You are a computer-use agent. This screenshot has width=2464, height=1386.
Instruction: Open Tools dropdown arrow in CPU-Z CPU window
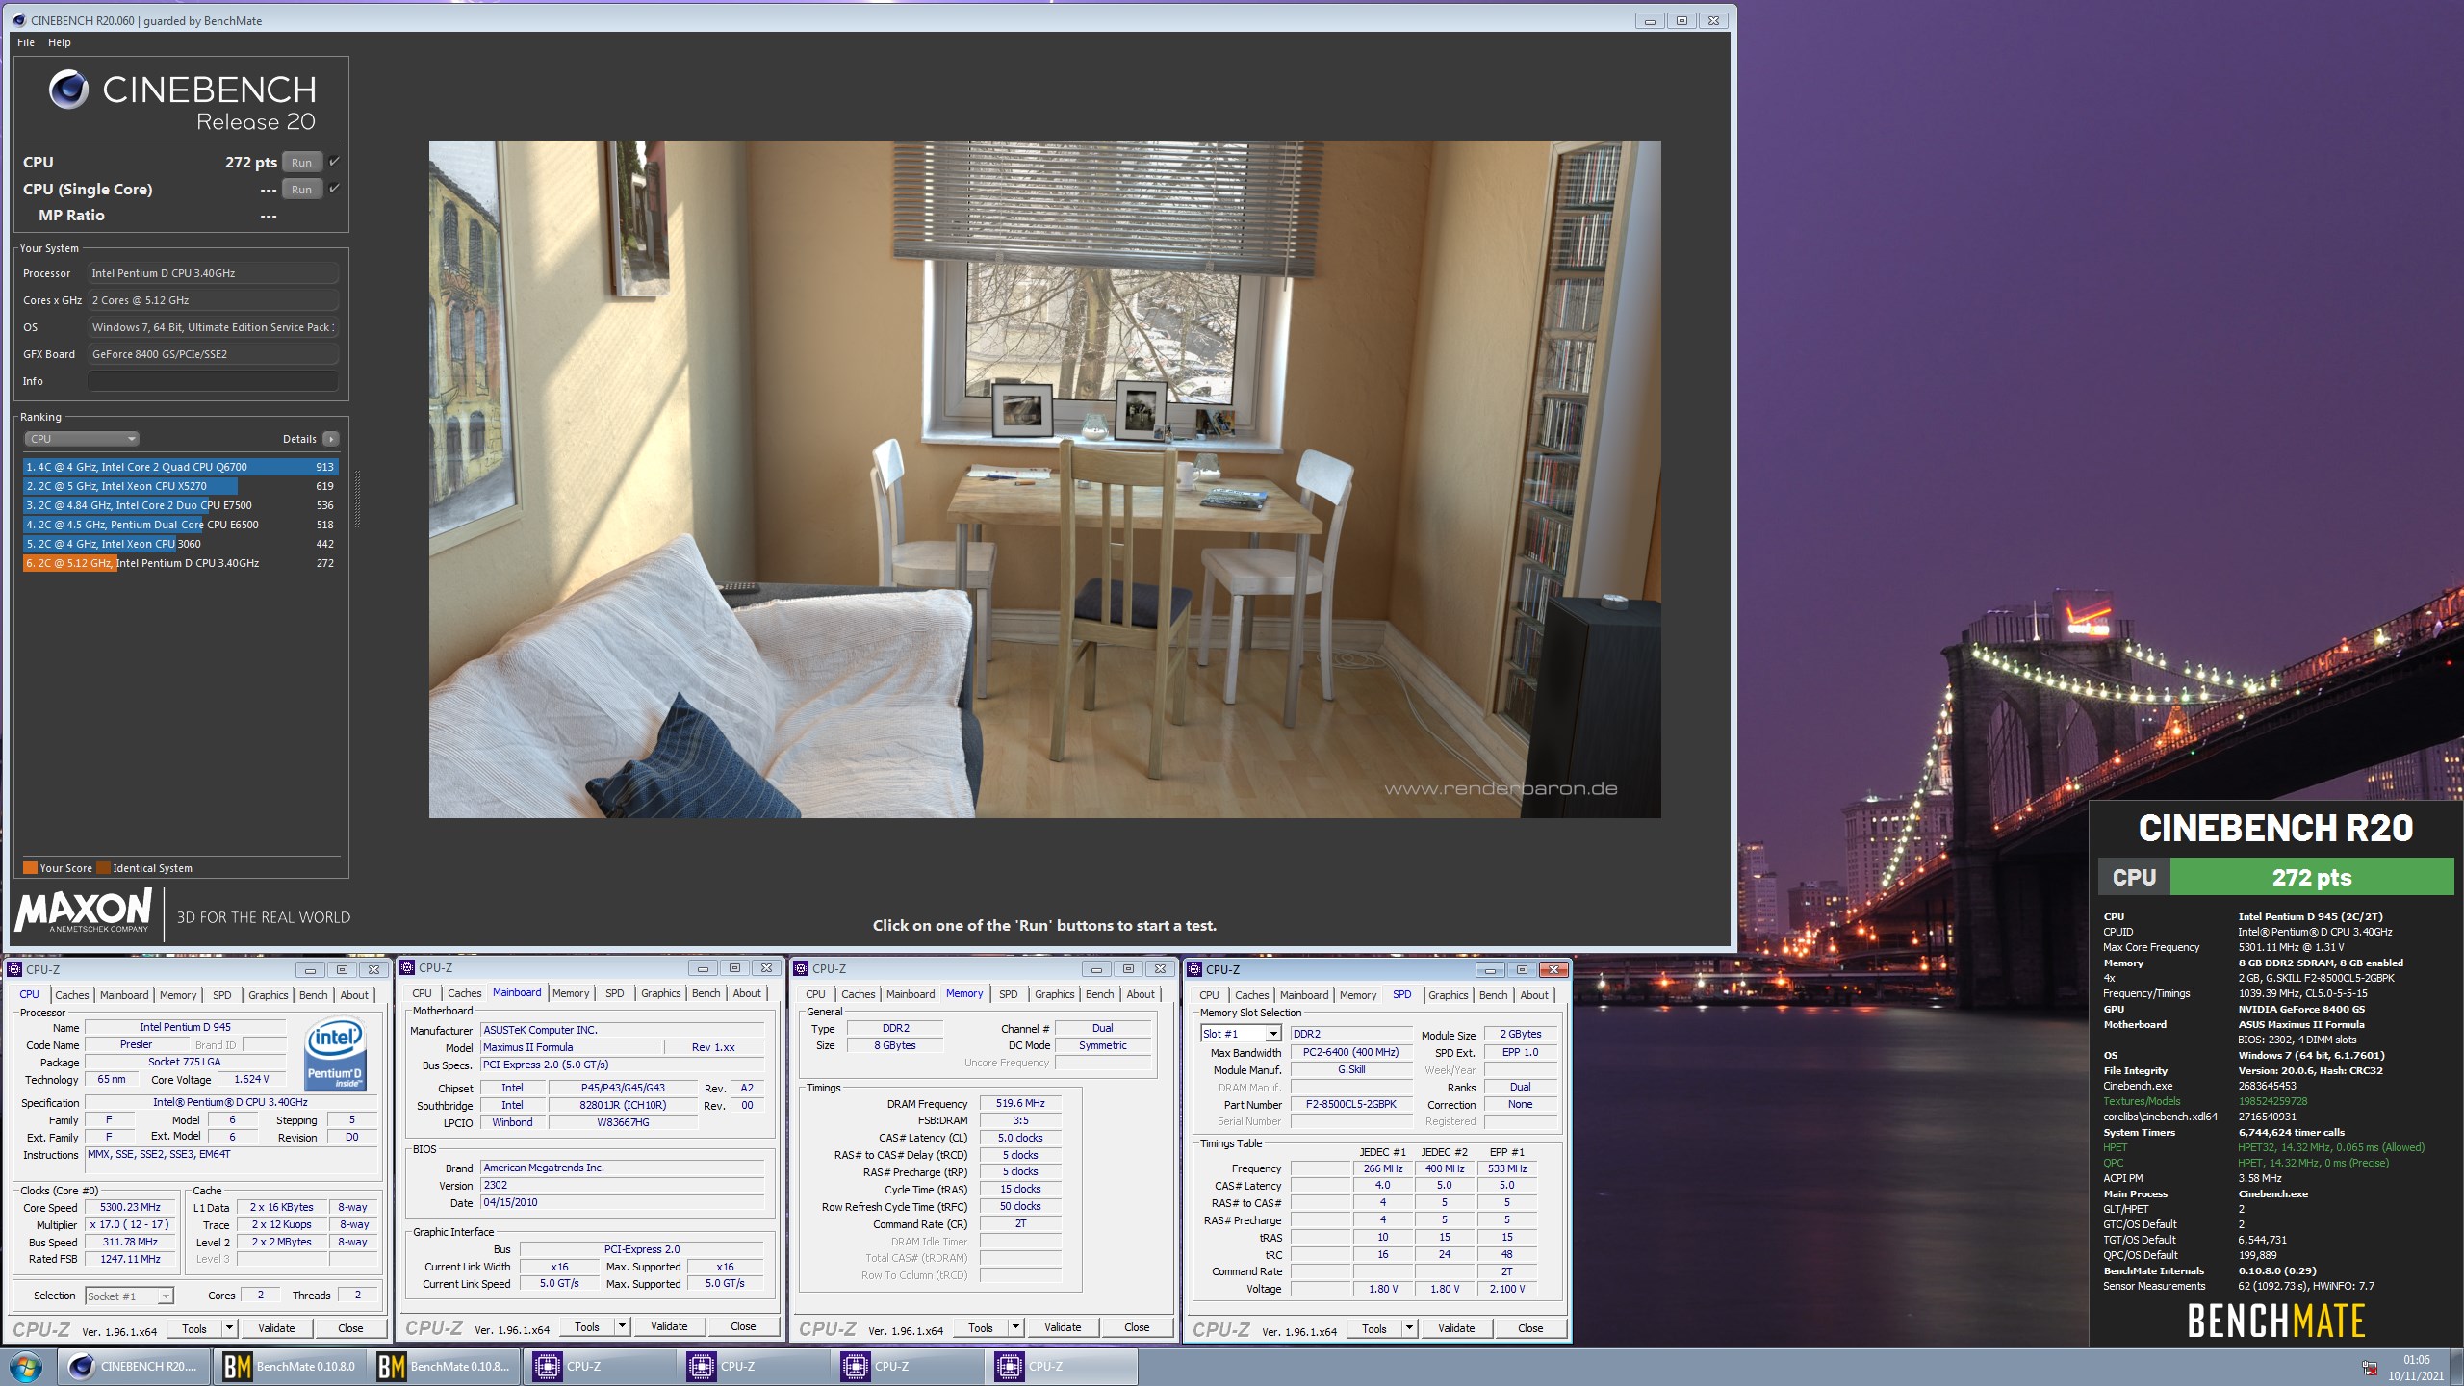(x=229, y=1328)
